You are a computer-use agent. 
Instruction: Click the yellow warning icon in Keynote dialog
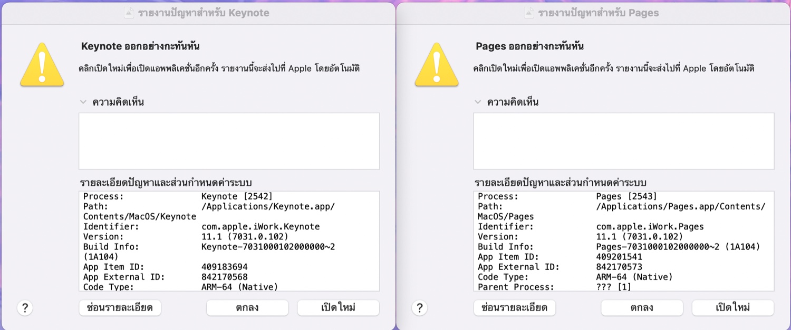click(42, 65)
